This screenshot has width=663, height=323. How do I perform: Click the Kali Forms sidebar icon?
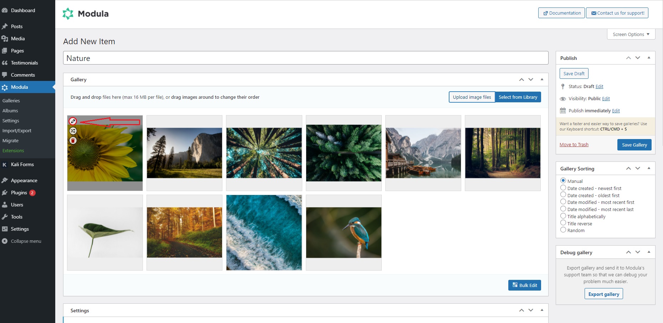4,164
